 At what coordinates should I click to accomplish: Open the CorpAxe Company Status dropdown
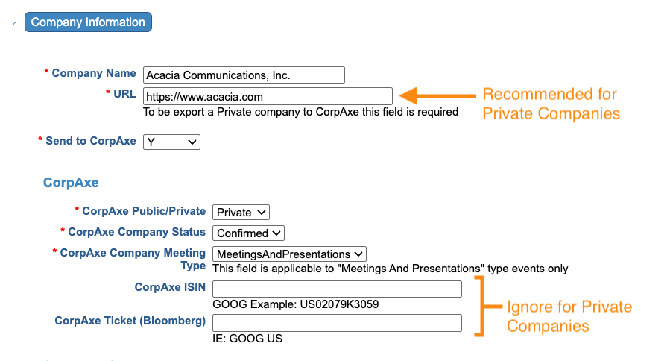[x=248, y=233]
